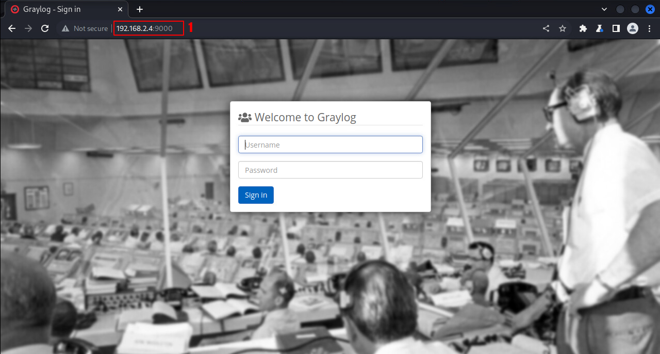Image resolution: width=660 pixels, height=354 pixels.
Task: Open Chrome Labs flask icon
Action: [x=600, y=28]
